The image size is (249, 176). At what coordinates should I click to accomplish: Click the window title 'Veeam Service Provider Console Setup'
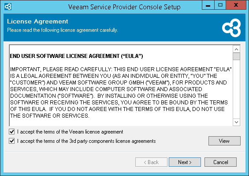[x=124, y=7]
